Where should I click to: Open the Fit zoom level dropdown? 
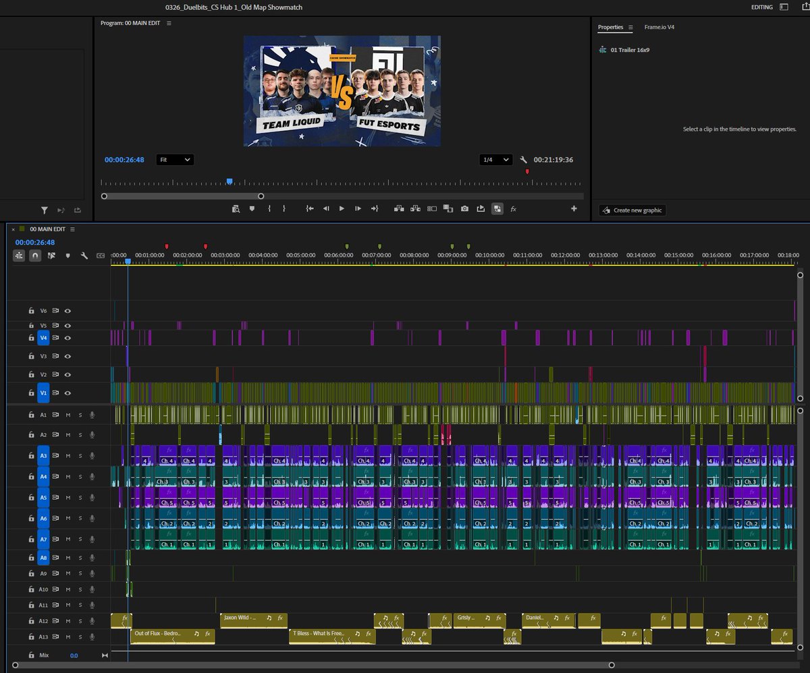(x=174, y=160)
